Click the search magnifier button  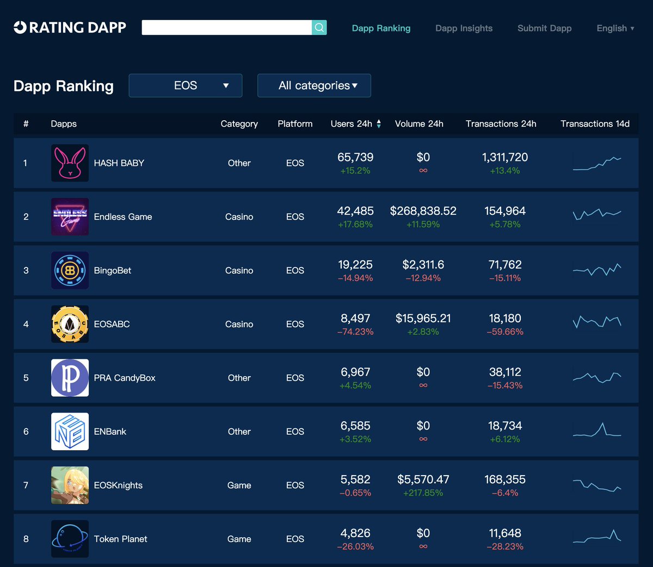[x=319, y=27]
